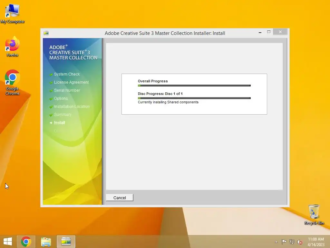This screenshot has width=330, height=248.
Task: Click the Adobe Creative Suite 3 logo text
Action: tap(73, 53)
